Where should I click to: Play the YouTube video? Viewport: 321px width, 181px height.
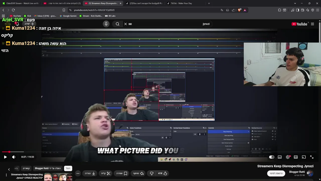coord(5,157)
